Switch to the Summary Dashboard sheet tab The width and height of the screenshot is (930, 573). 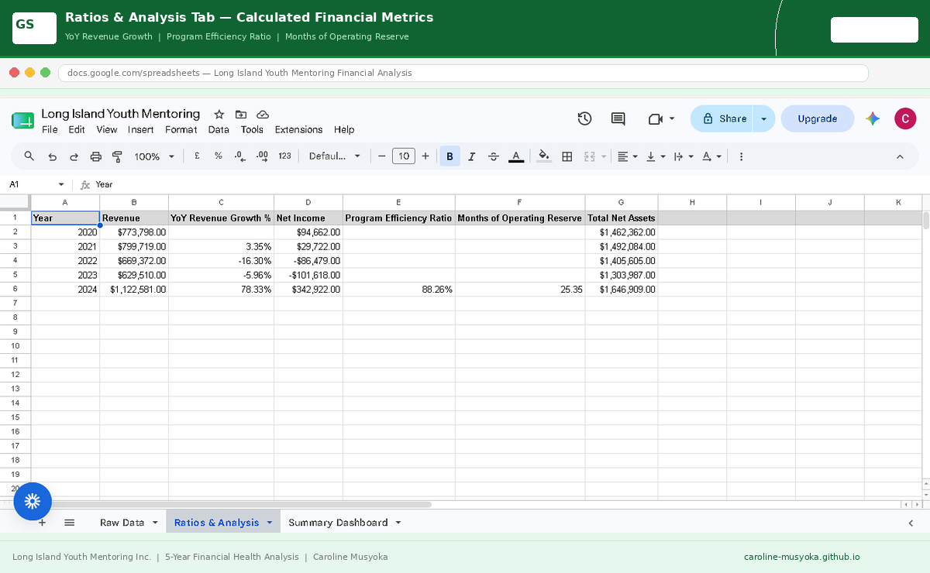(338, 523)
